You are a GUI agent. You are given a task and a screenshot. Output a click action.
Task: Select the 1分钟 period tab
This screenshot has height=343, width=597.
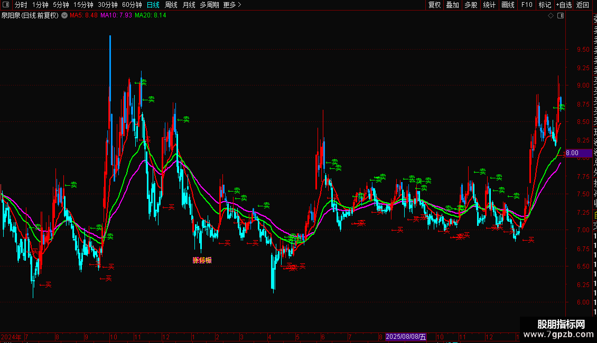[40, 5]
